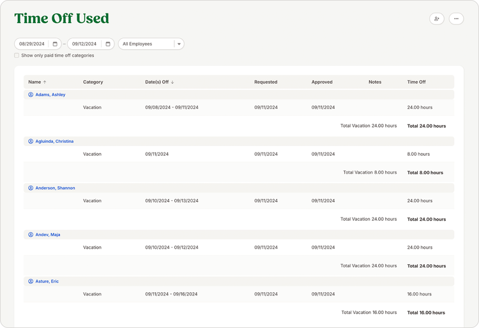Click the Time Off column header
The image size is (479, 328).
[416, 82]
